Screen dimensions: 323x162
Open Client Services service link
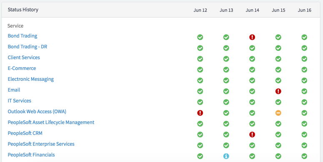[x=24, y=57]
